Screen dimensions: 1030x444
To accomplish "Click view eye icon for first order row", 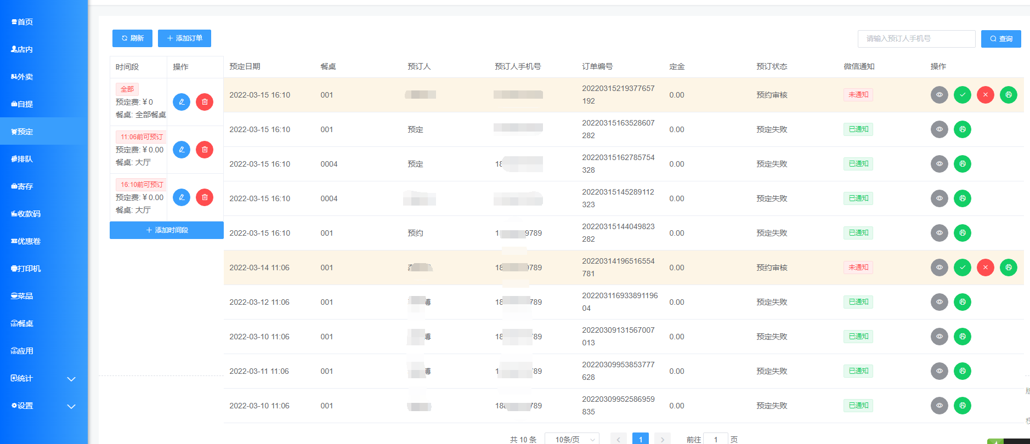I will [939, 95].
